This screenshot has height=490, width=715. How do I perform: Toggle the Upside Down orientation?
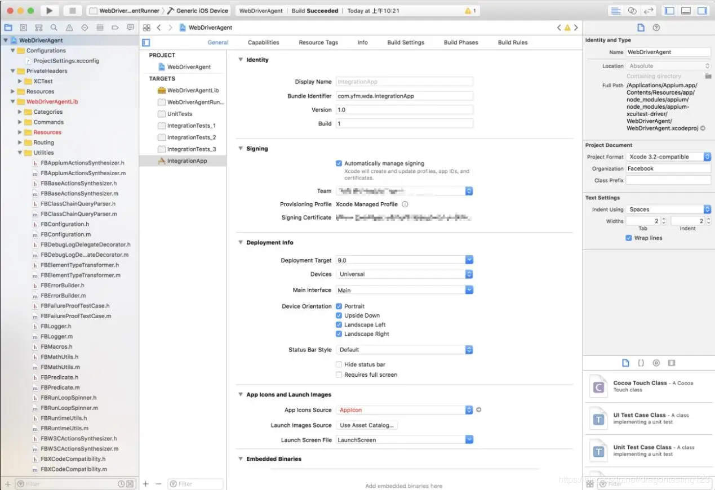(x=339, y=315)
